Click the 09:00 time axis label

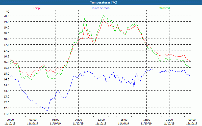click(78, 120)
